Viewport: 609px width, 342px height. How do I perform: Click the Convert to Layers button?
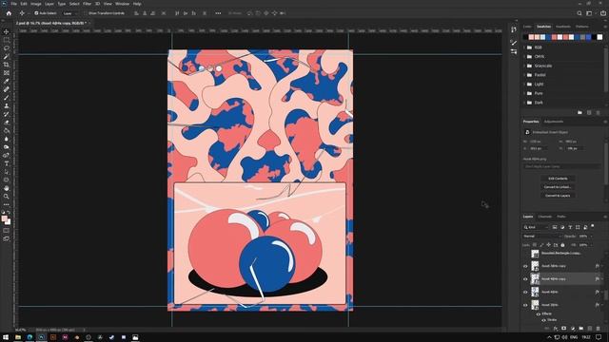[558, 196]
